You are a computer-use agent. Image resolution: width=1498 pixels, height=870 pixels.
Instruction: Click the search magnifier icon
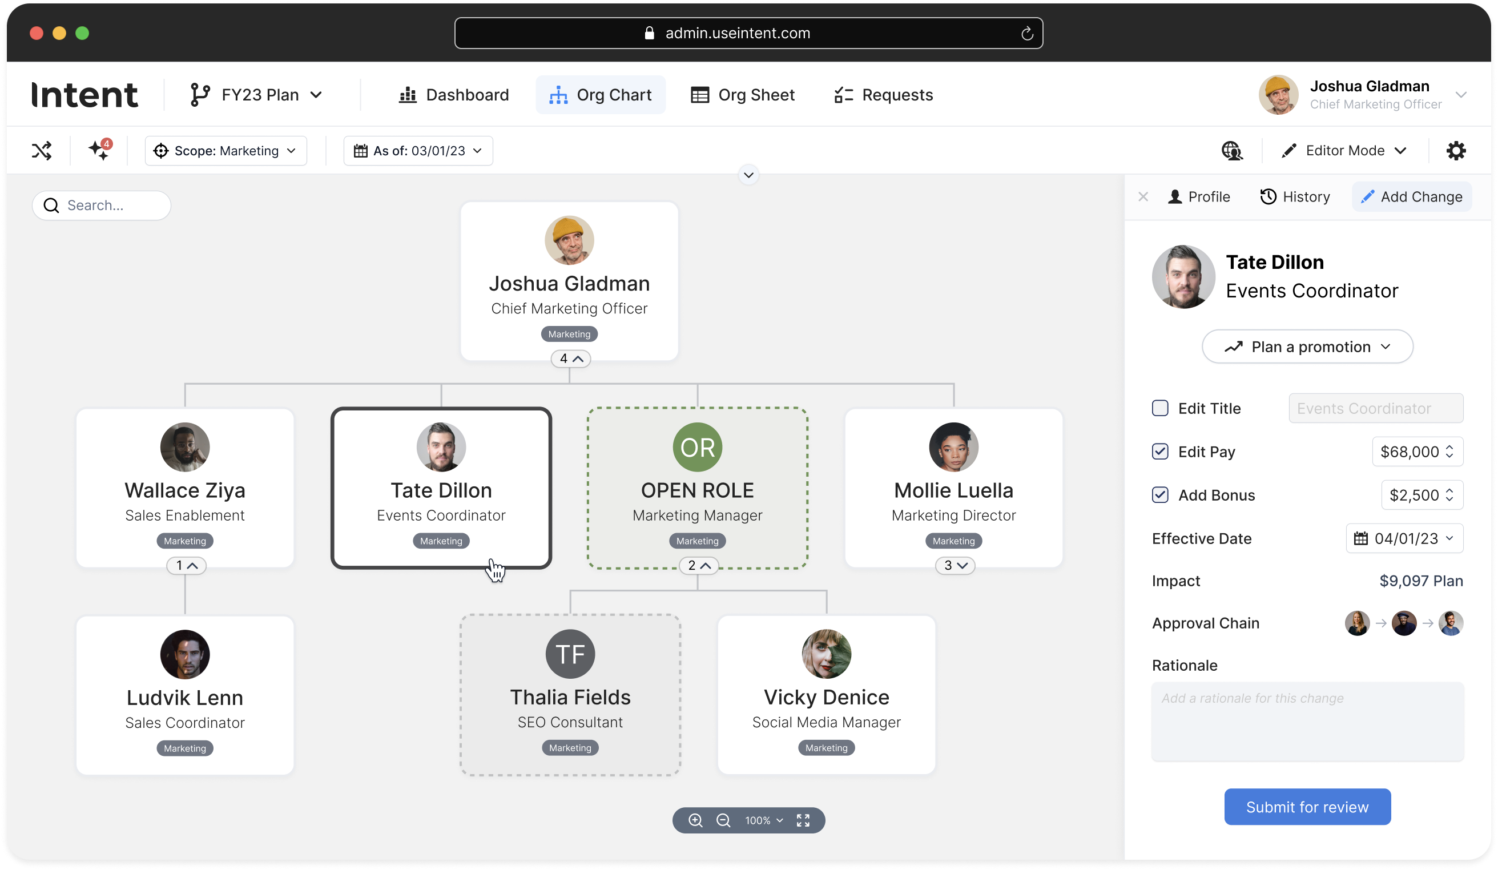point(51,206)
